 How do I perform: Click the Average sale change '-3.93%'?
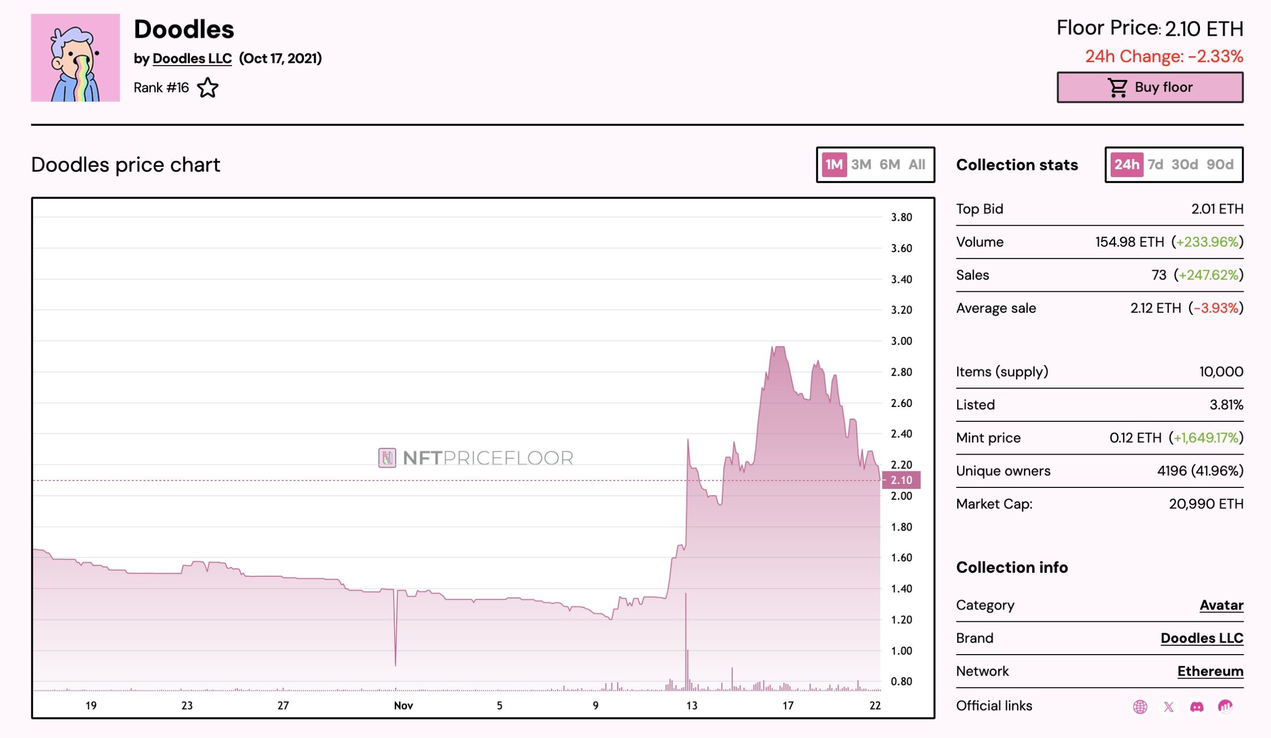[x=1216, y=308]
